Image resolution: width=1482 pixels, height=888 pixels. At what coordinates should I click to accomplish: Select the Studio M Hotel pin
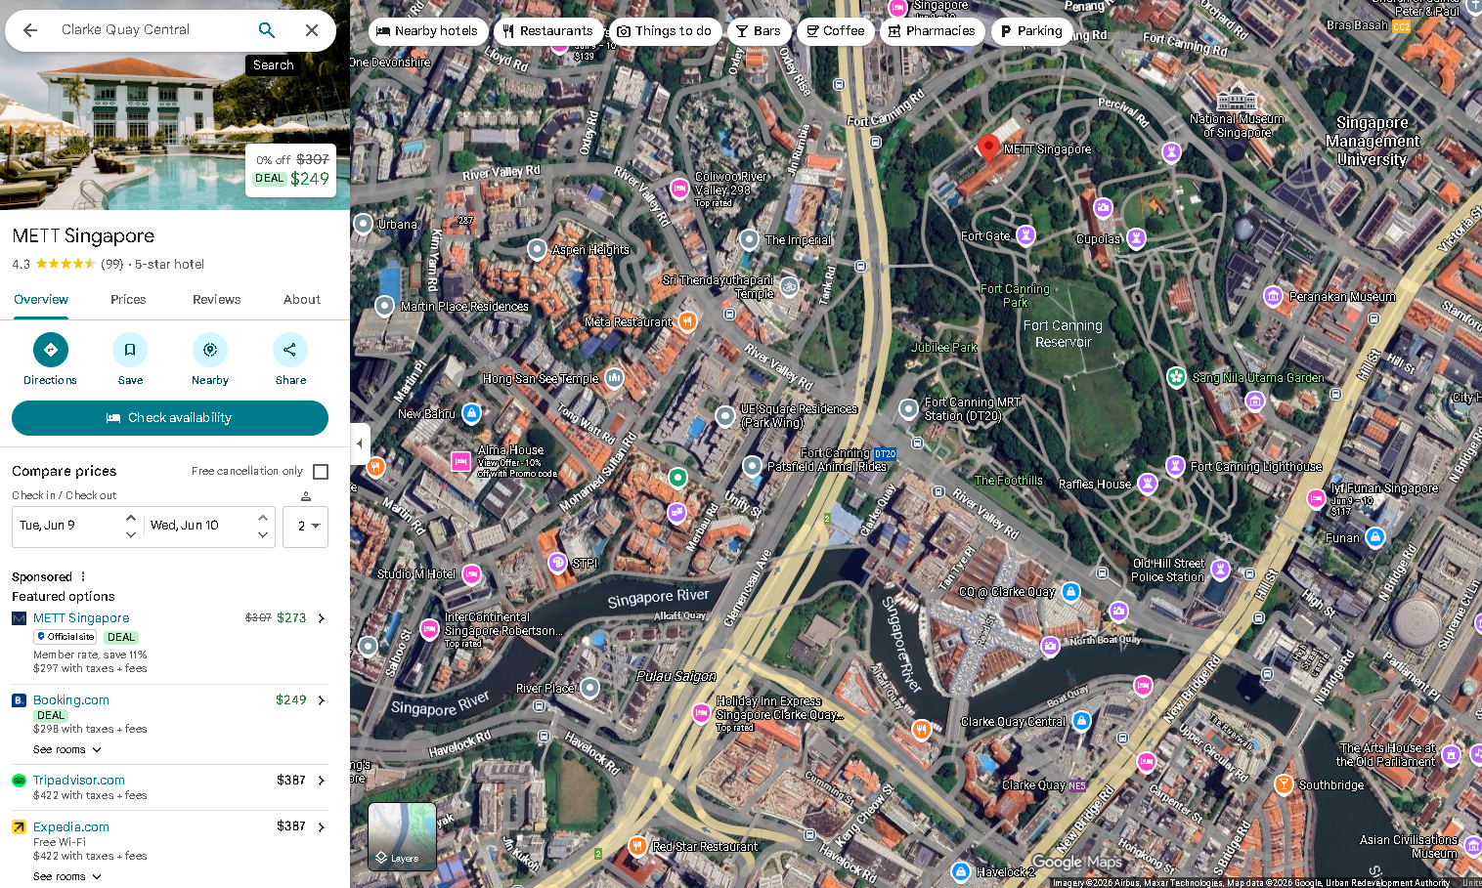pos(471,573)
